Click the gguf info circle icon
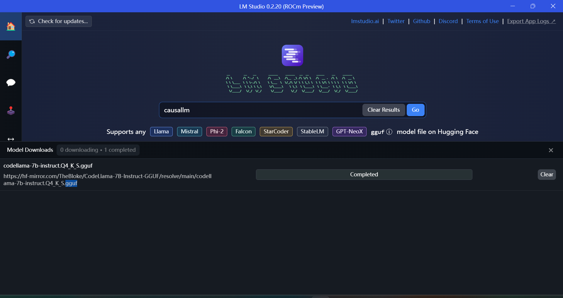The image size is (563, 298). pos(389,132)
